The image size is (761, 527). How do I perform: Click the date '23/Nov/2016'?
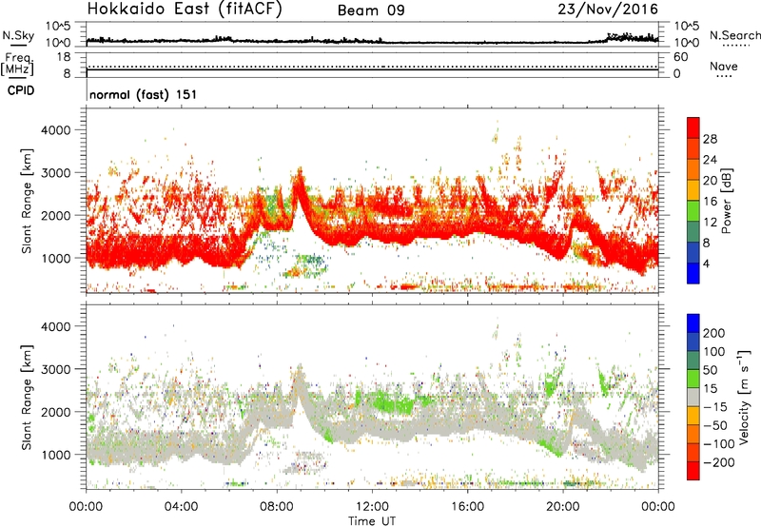608,10
